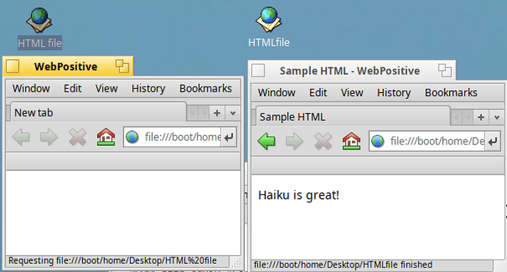
Task: Click resize corner of New tab window
Action: (237, 263)
